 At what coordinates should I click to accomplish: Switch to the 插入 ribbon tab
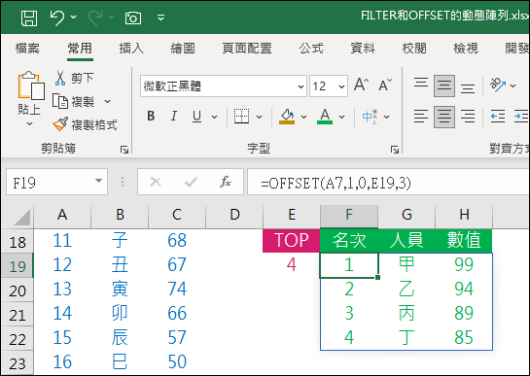click(x=131, y=49)
